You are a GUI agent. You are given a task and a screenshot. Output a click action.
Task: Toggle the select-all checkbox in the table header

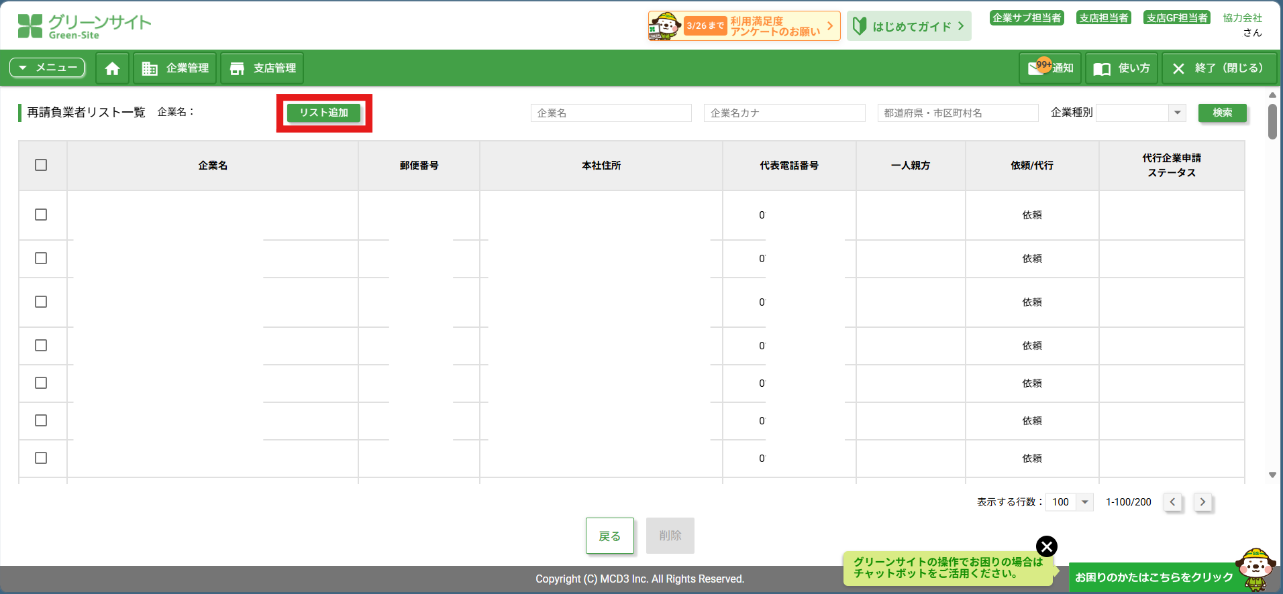click(x=41, y=165)
